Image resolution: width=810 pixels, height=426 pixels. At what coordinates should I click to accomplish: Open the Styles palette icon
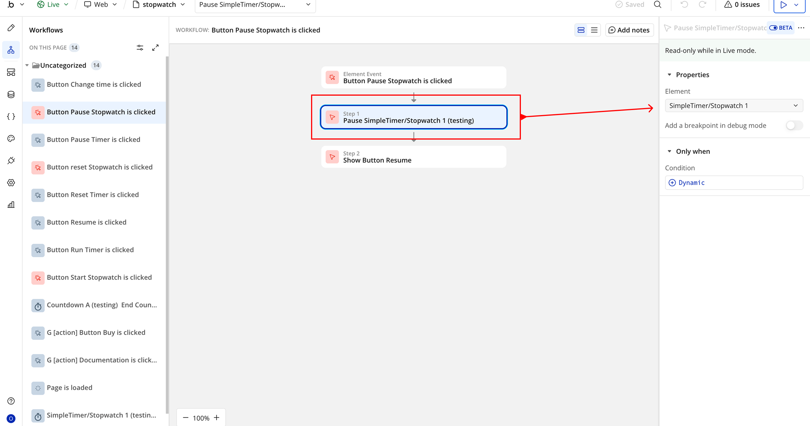[x=11, y=138]
